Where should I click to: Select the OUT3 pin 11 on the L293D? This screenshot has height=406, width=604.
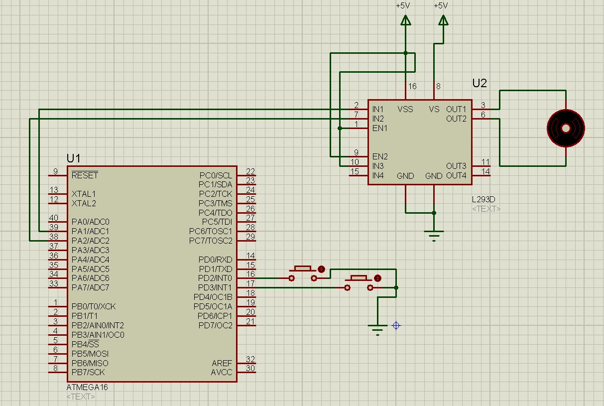482,166
